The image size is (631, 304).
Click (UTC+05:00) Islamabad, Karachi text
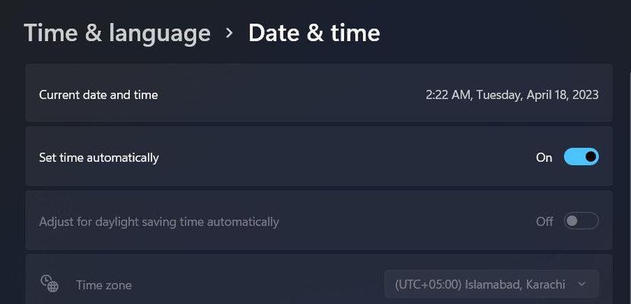coord(480,284)
